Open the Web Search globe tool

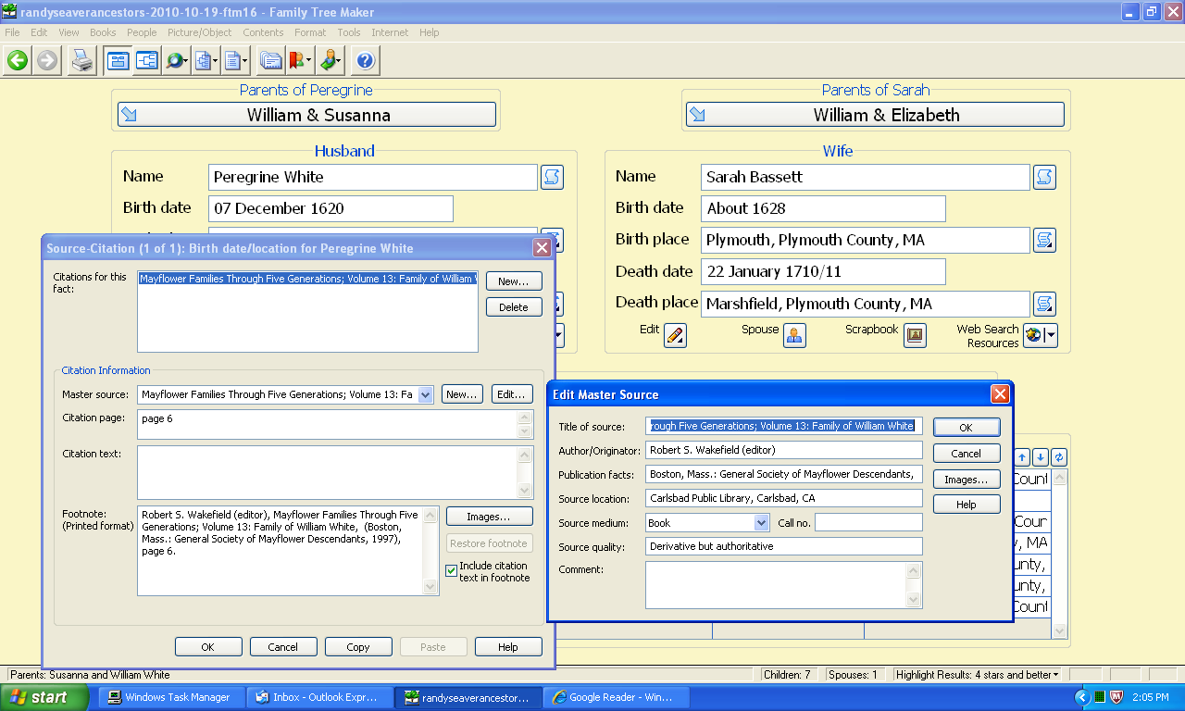176,61
